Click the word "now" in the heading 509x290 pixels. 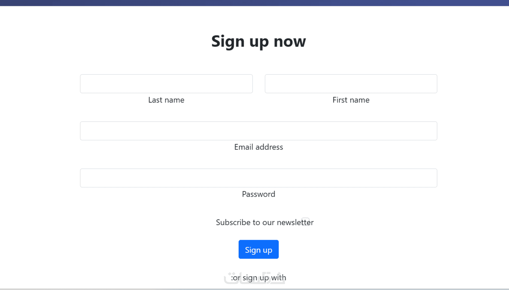point(290,41)
